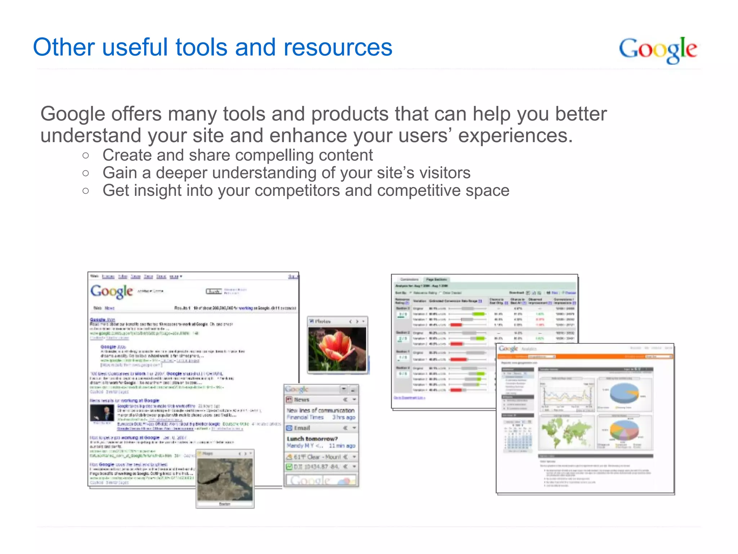Image resolution: width=738 pixels, height=554 pixels.
Task: Expand the Email panel dropdown arrow
Action: click(x=354, y=427)
